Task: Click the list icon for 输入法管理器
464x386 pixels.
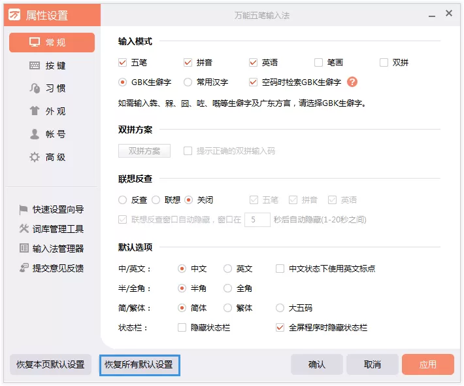Action: click(x=24, y=248)
